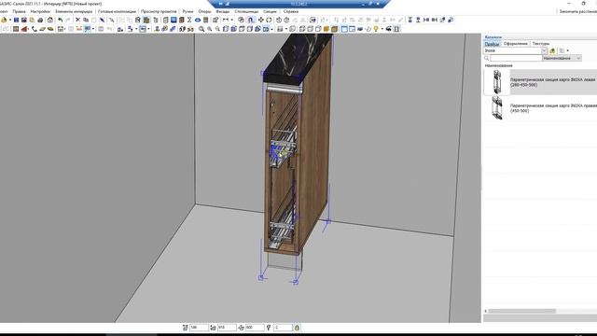Screen dimensions: 597x336
Task: Select the INOXA правая cargo section item
Action: [540, 108]
